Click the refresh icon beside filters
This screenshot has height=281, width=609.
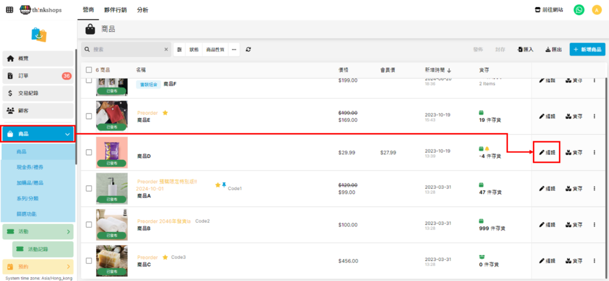[248, 50]
